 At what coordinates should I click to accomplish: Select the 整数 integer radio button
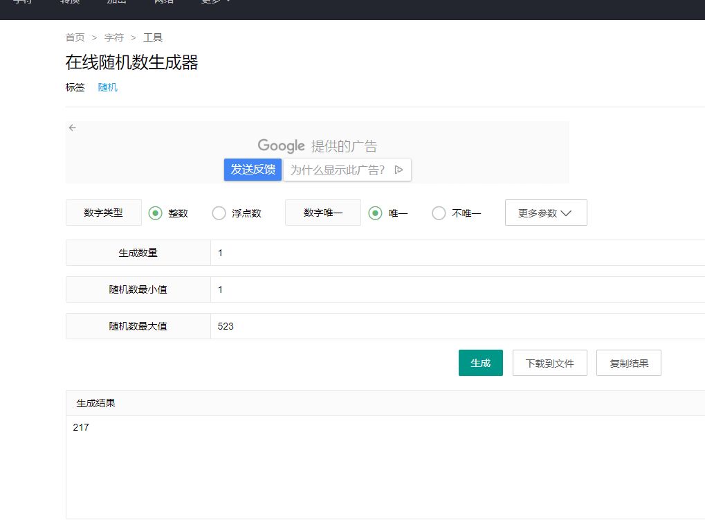(155, 213)
